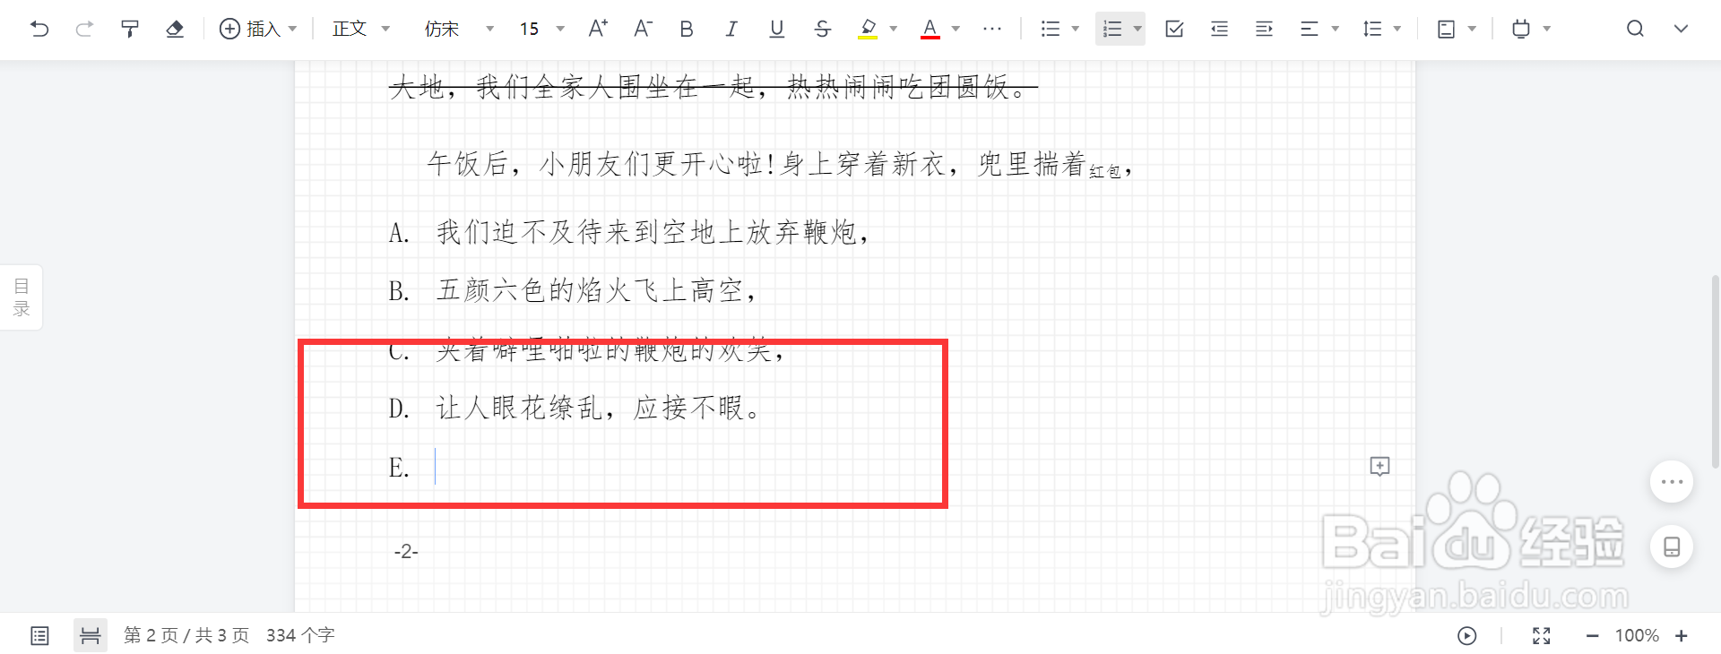1721x654 pixels.
Task: Click the strikethrough line 大地，我们全家人
Action: [713, 87]
